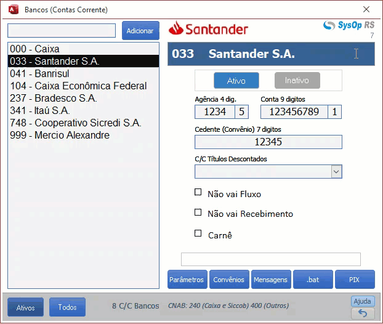Filter list by Ativos
The width and height of the screenshot is (383, 324).
coord(26,307)
